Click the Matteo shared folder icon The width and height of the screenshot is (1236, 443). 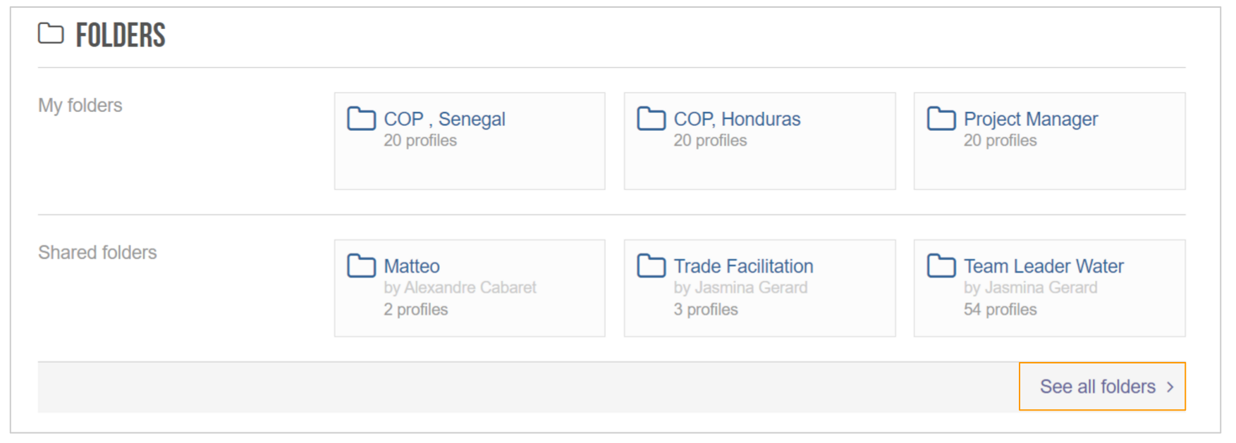pyautogui.click(x=361, y=266)
